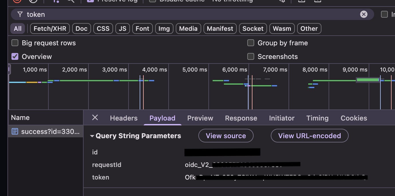Focus the filter text field containing 'token'
Image resolution: width=395 pixels, height=196 pixels.
coord(192,14)
